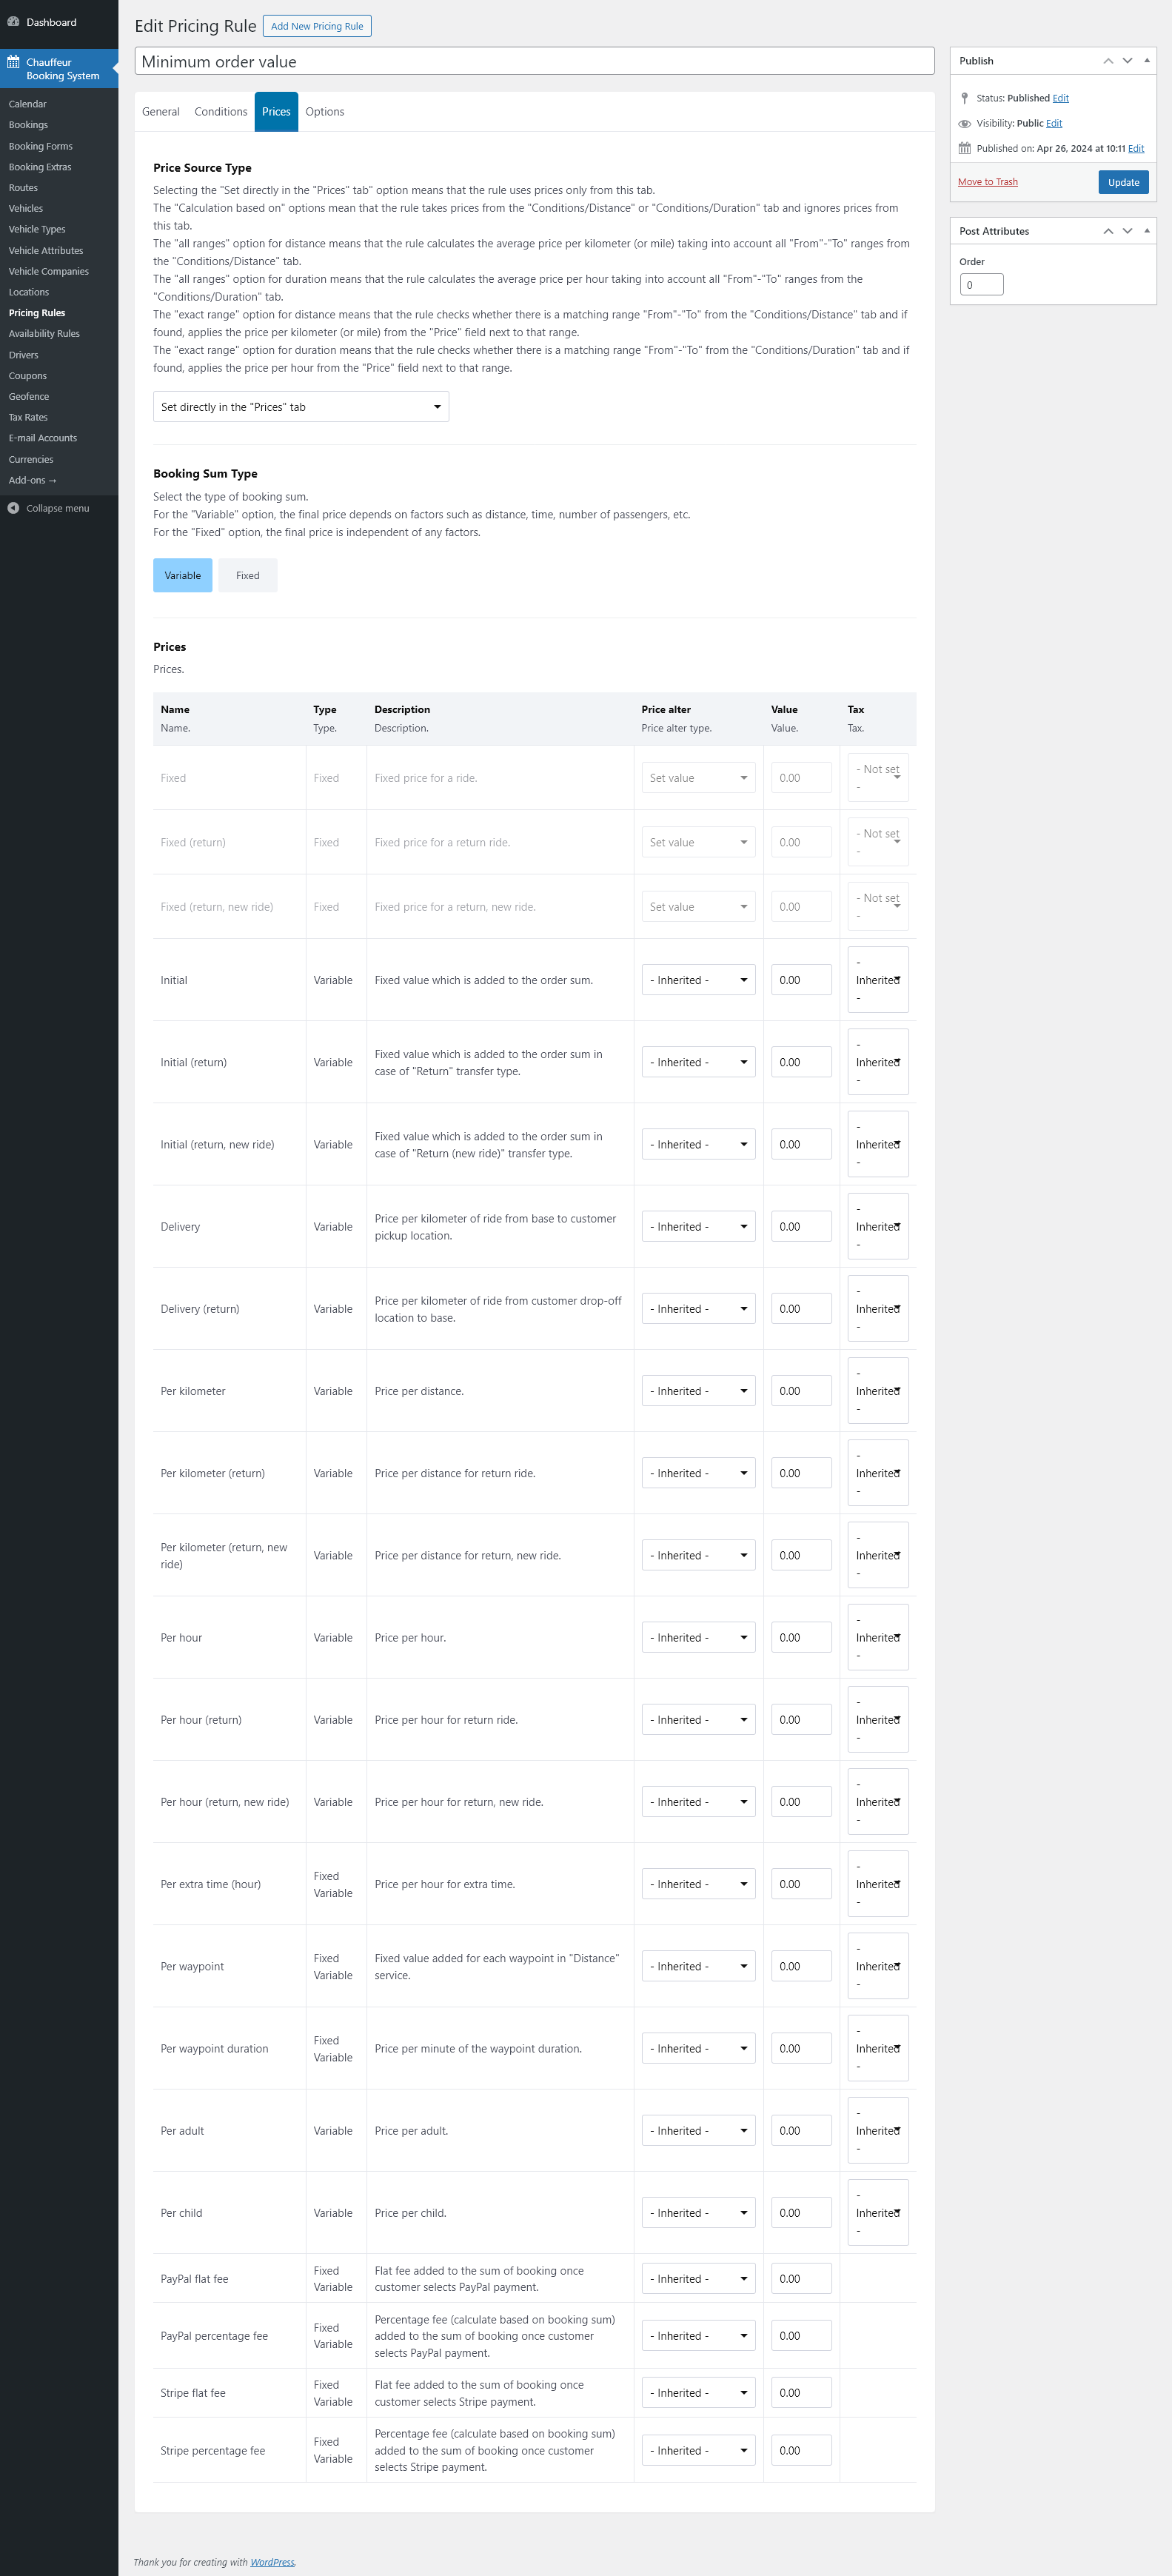The image size is (1172, 2576).
Task: Click the Per hour value field
Action: [x=801, y=1638]
